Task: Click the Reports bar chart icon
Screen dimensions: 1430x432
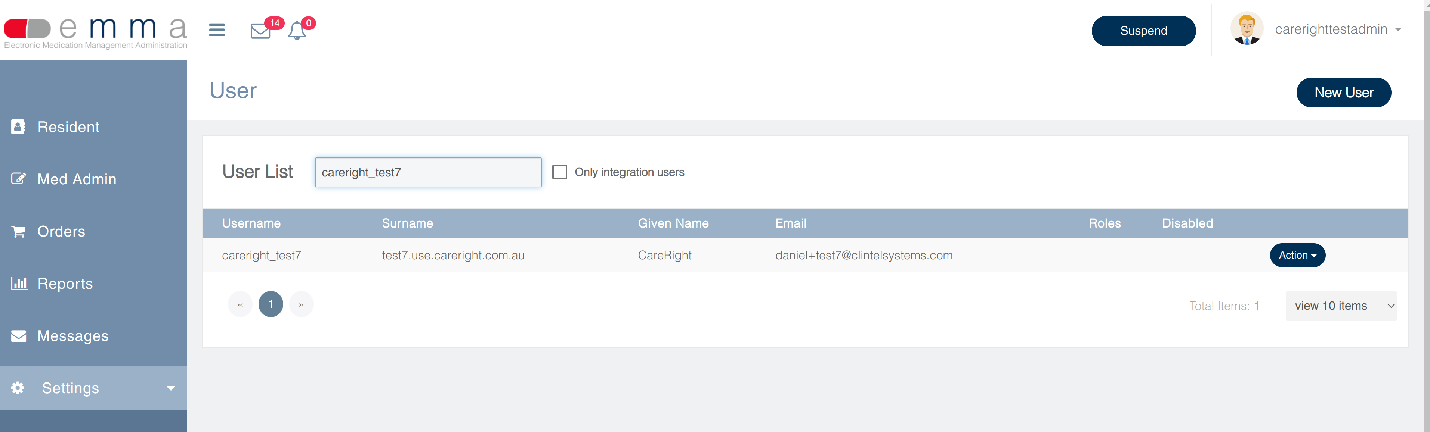Action: tap(19, 284)
